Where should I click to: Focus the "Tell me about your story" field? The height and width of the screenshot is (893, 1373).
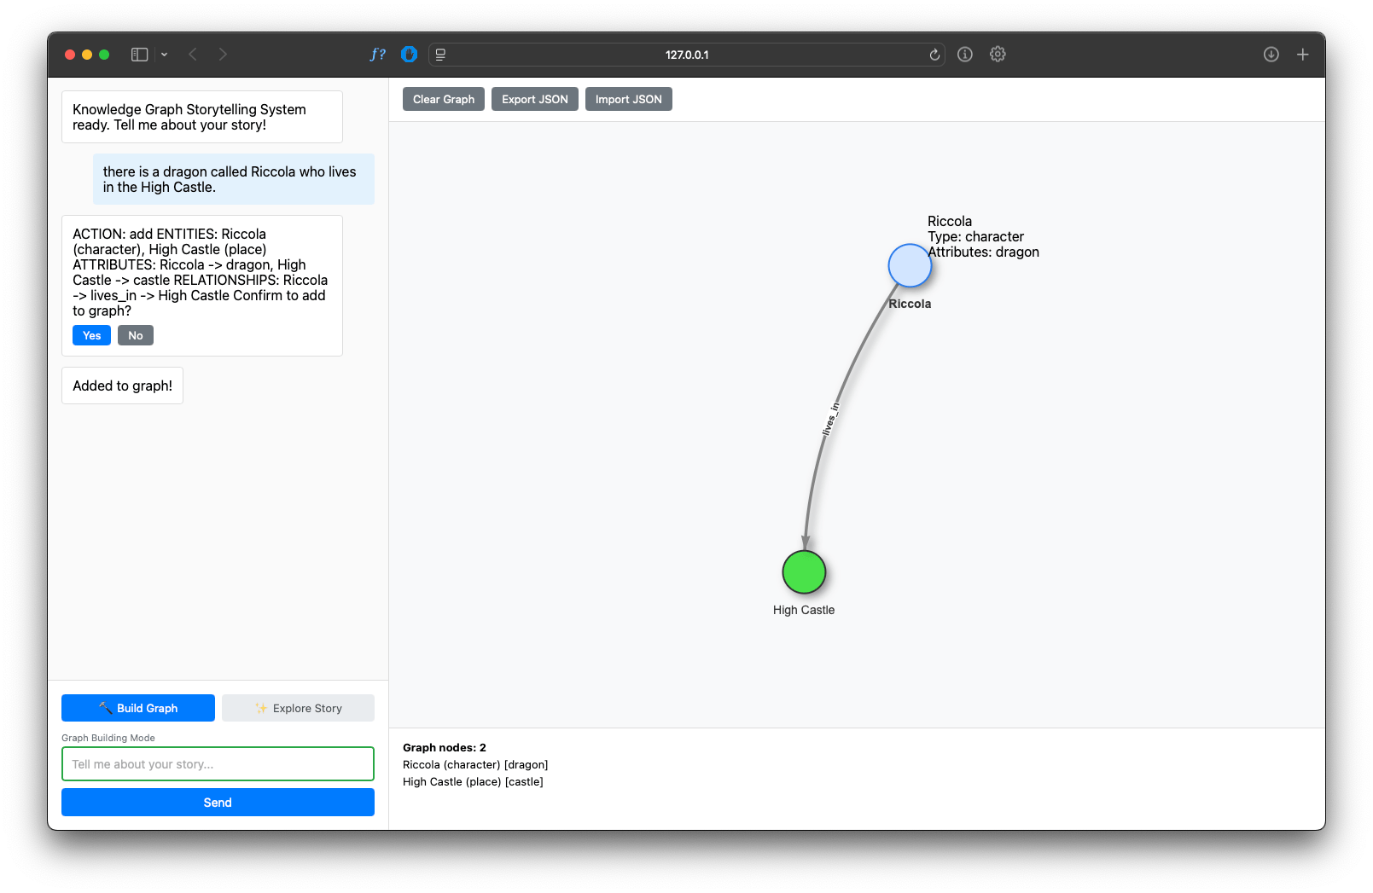tap(218, 764)
